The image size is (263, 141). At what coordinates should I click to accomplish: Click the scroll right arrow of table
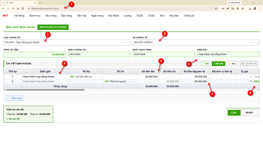pyautogui.click(x=258, y=90)
